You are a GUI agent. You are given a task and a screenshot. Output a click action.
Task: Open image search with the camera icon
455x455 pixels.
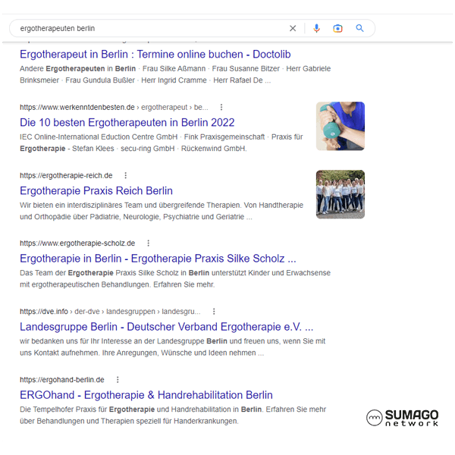[337, 29]
